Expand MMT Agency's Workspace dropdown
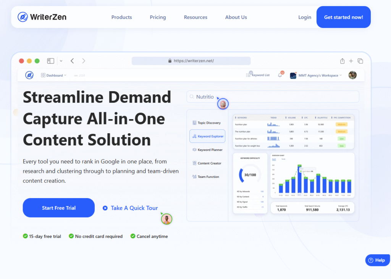Image resolution: width=391 pixels, height=279 pixels. point(316,76)
